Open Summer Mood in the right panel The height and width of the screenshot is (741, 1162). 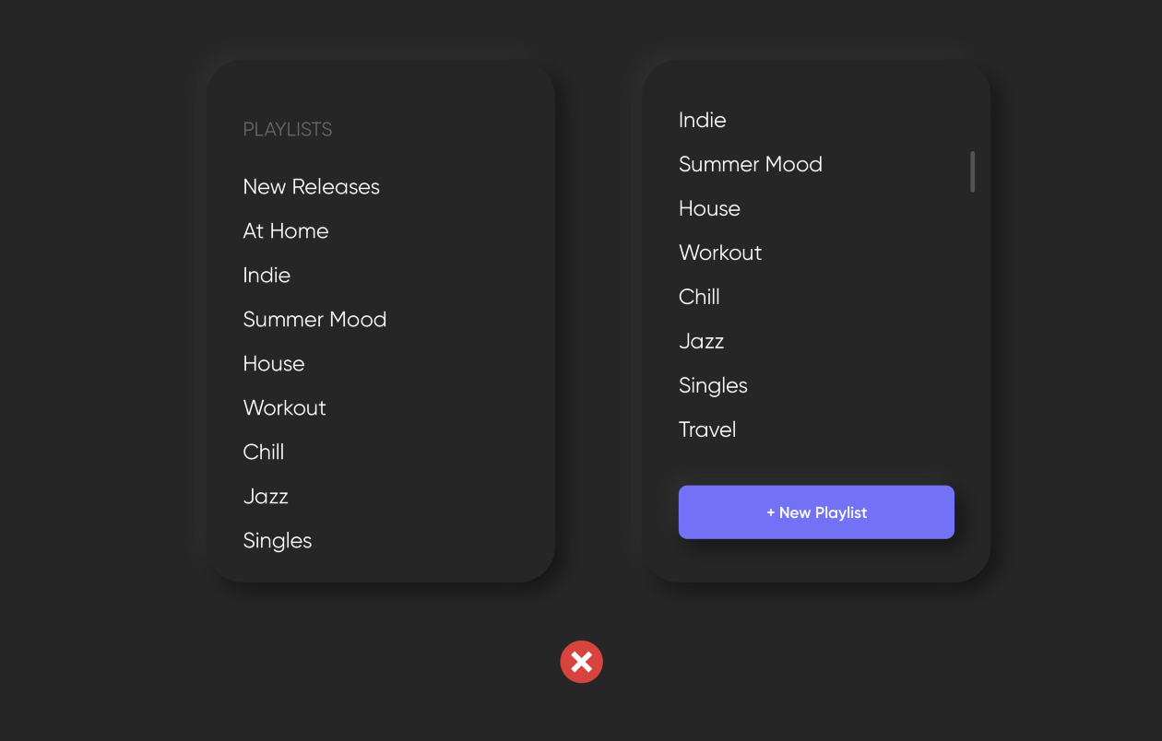click(750, 164)
